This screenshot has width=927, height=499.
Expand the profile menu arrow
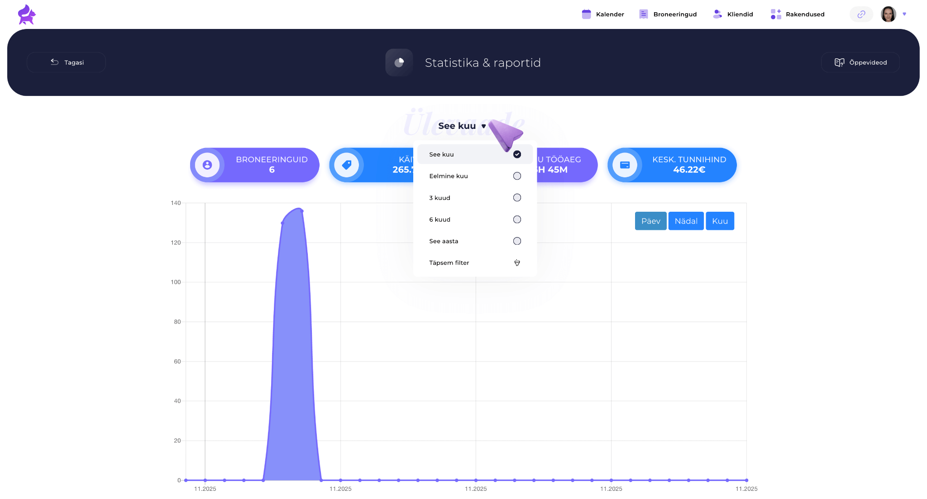(904, 14)
